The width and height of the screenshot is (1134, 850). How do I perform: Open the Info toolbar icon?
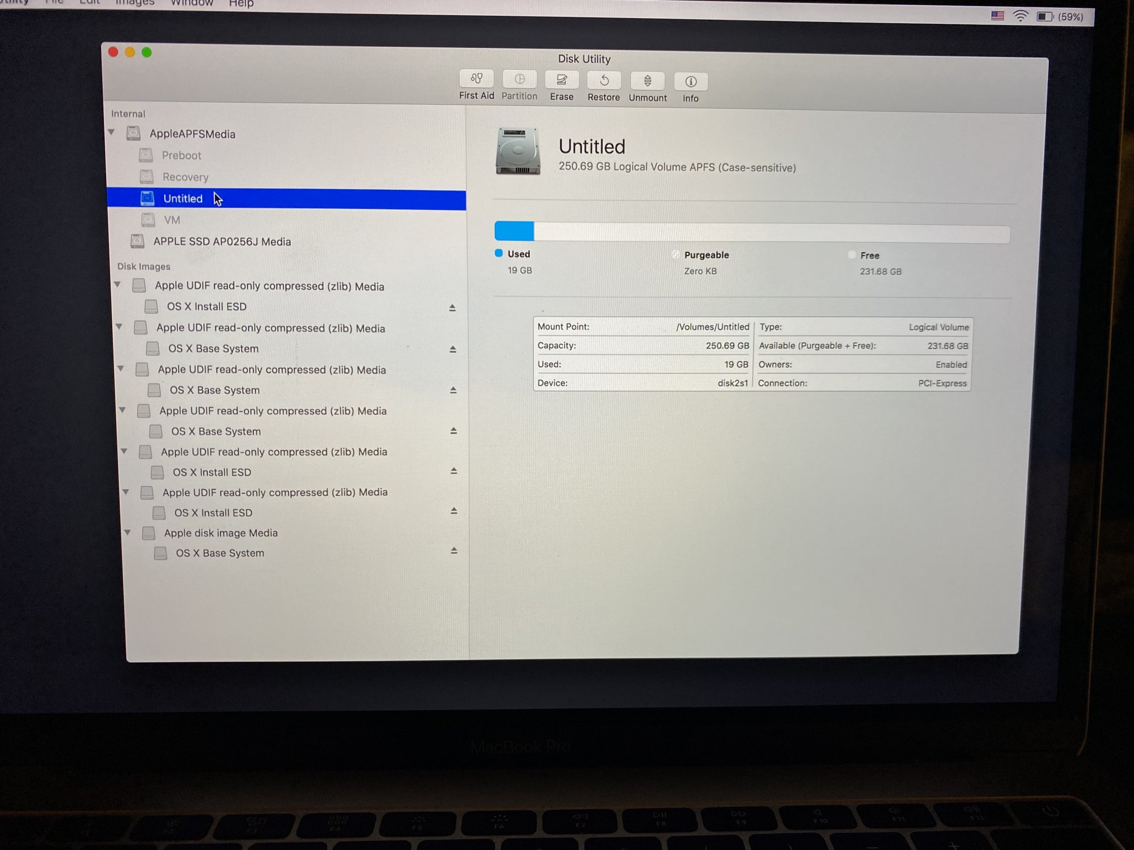691,82
